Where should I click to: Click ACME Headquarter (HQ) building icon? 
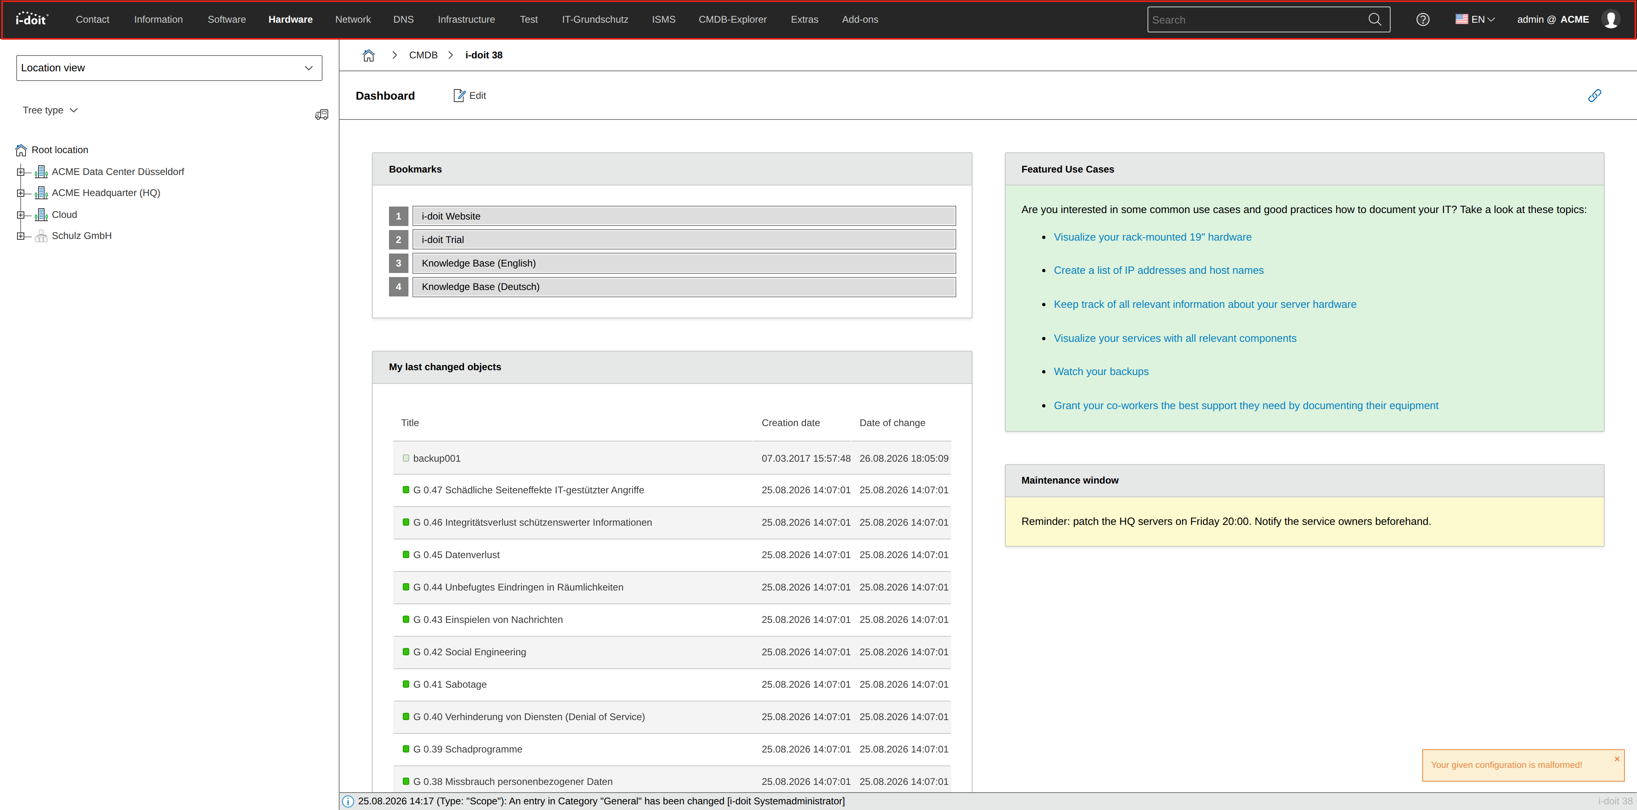[41, 192]
